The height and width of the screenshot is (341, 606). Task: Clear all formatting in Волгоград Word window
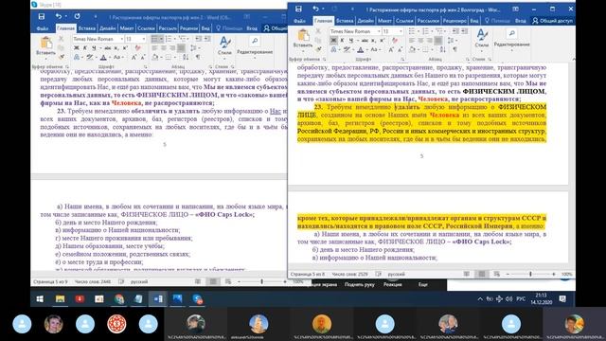point(395,40)
